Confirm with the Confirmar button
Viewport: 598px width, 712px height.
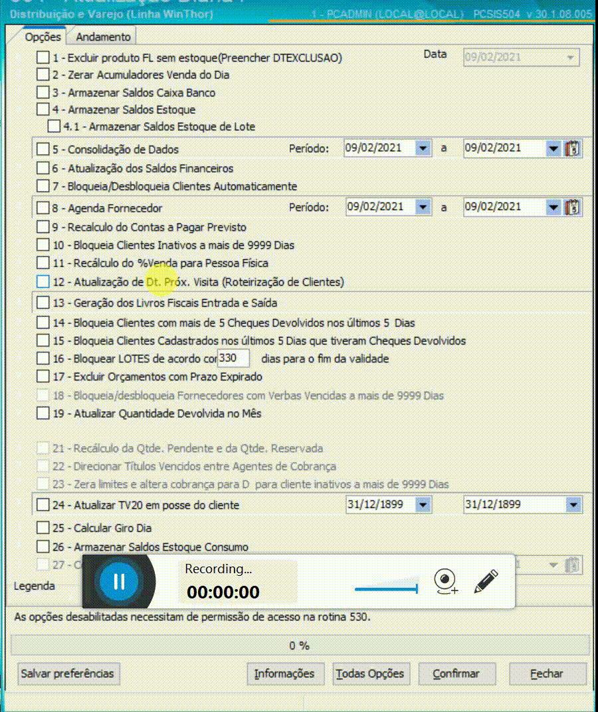click(x=456, y=673)
